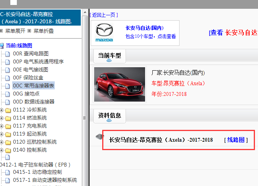
Task: Select 0112 冷却系统 label
Action: pyautogui.click(x=30, y=110)
